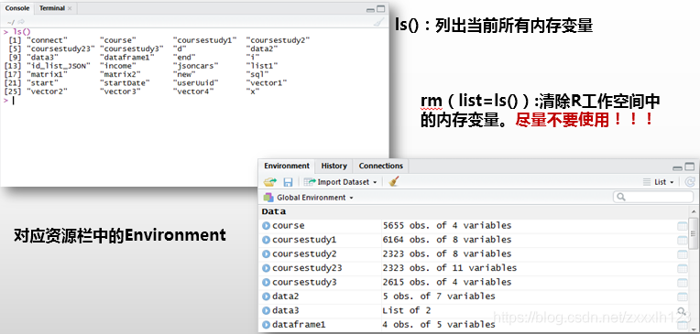Clear environment objects with the broom icon
This screenshot has height=334, width=700.
(393, 181)
